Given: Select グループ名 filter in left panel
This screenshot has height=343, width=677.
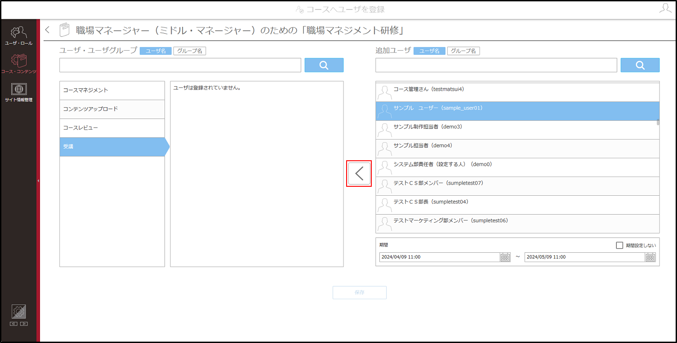Looking at the screenshot, I should coord(190,51).
